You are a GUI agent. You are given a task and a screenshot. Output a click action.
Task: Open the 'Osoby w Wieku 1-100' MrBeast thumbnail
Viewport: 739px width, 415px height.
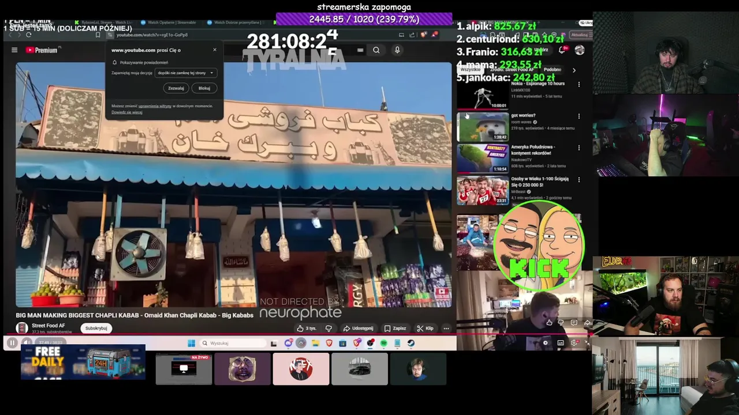[x=483, y=191]
